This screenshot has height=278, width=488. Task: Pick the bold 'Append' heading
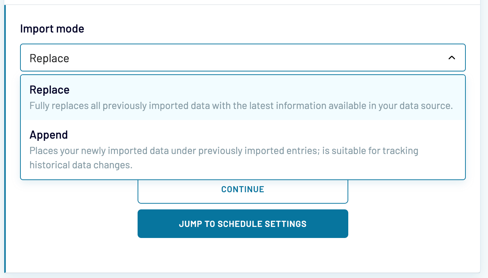point(49,135)
